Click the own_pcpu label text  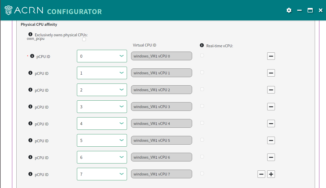pyautogui.click(x=36, y=39)
